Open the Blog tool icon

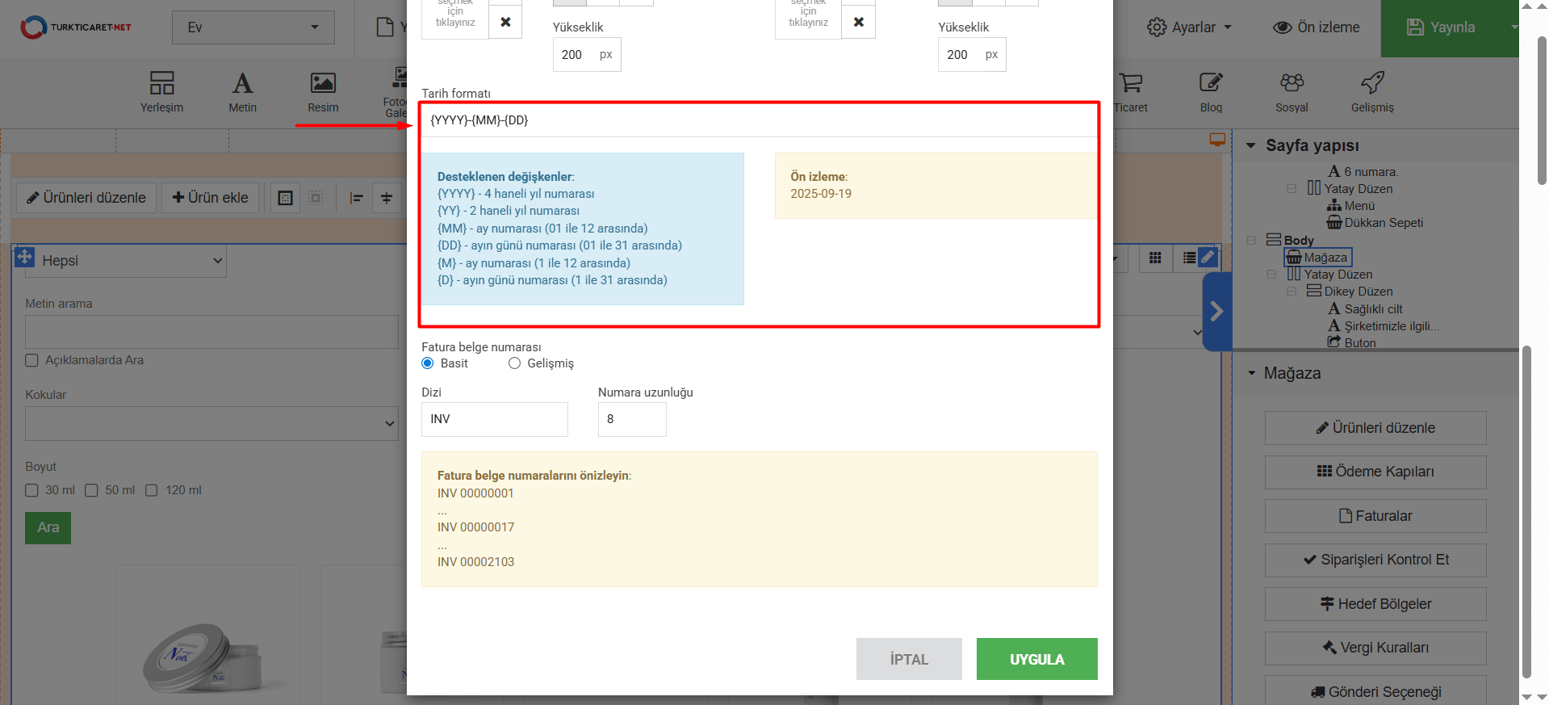[x=1211, y=91]
